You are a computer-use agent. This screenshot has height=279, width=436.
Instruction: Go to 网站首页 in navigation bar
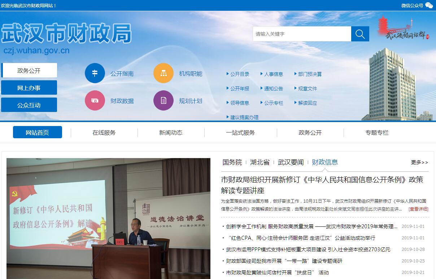(38, 132)
